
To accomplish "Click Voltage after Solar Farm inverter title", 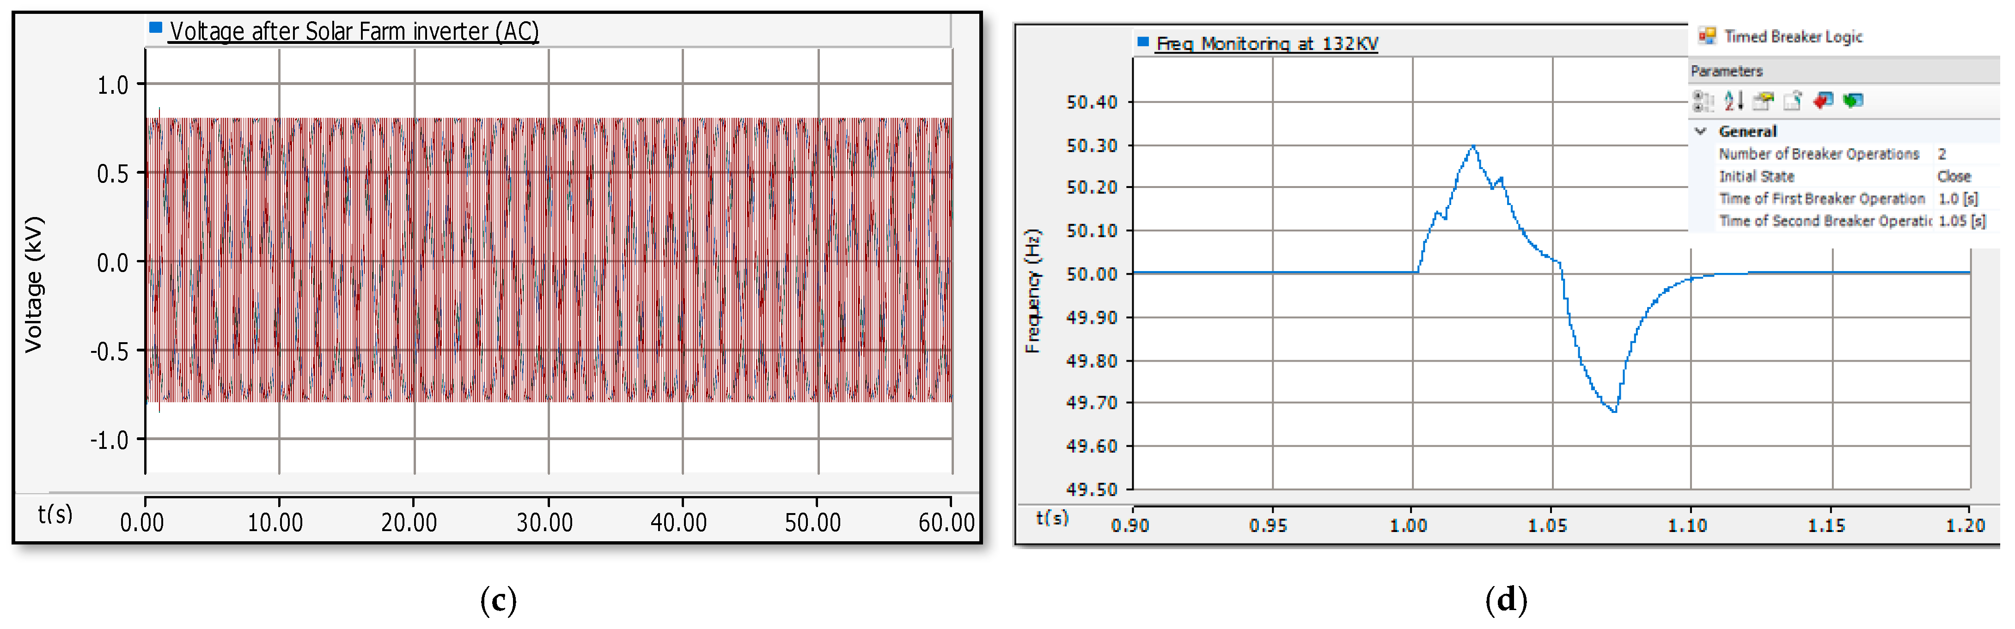I will (354, 31).
